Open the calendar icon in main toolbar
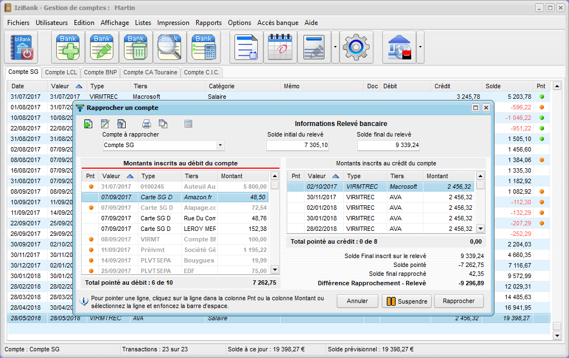Screen dimensions: 569x358 (x=280, y=47)
